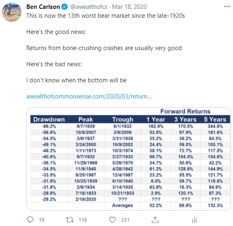Click the retweet arrows icon

click(70, 220)
